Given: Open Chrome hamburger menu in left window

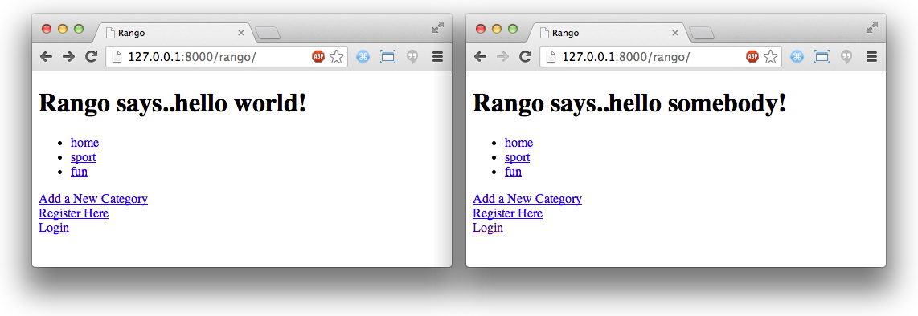Looking at the screenshot, I should tap(437, 57).
